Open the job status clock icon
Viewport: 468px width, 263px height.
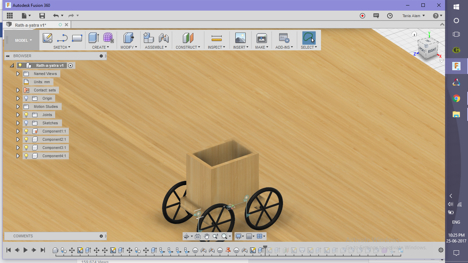(x=390, y=16)
